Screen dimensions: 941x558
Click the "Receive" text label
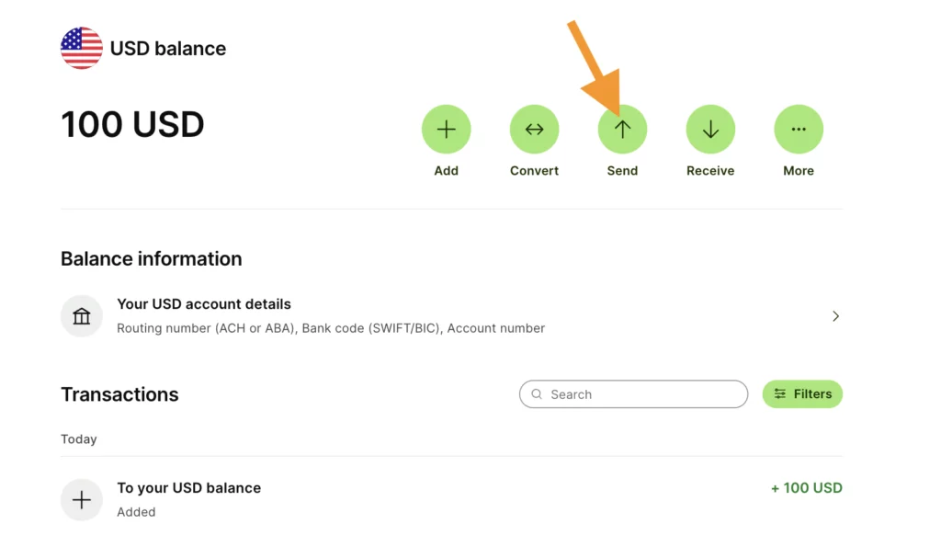click(x=710, y=171)
